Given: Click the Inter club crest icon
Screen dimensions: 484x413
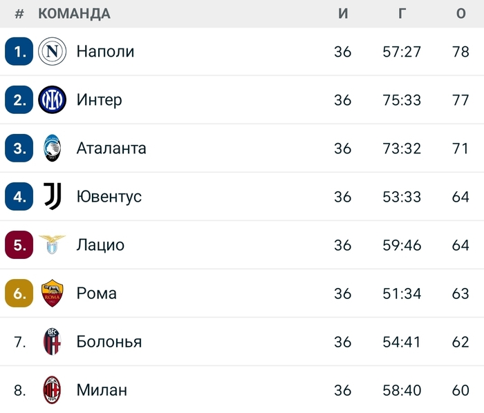Looking at the screenshot, I should [x=52, y=100].
